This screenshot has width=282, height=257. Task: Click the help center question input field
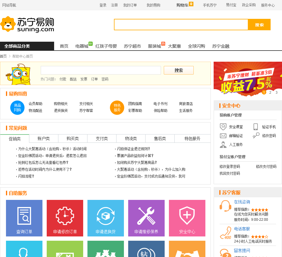pyautogui.click(x=101, y=70)
